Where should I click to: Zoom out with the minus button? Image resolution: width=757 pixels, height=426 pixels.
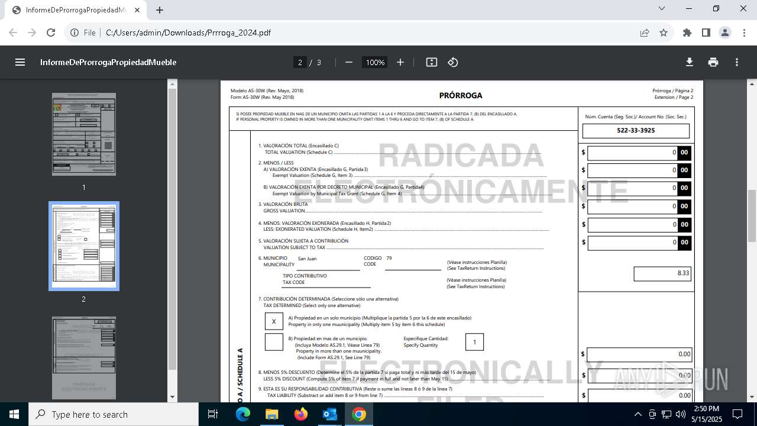[x=349, y=62]
